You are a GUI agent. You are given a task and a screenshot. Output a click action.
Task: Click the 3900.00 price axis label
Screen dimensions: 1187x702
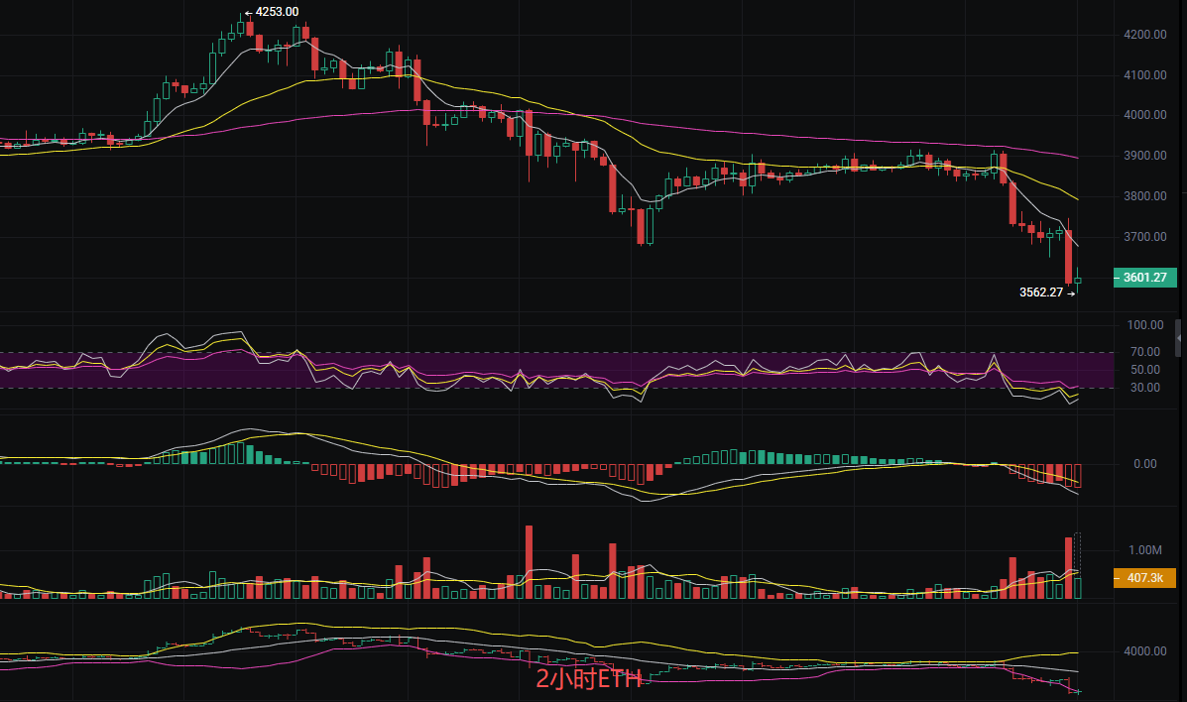coord(1144,157)
